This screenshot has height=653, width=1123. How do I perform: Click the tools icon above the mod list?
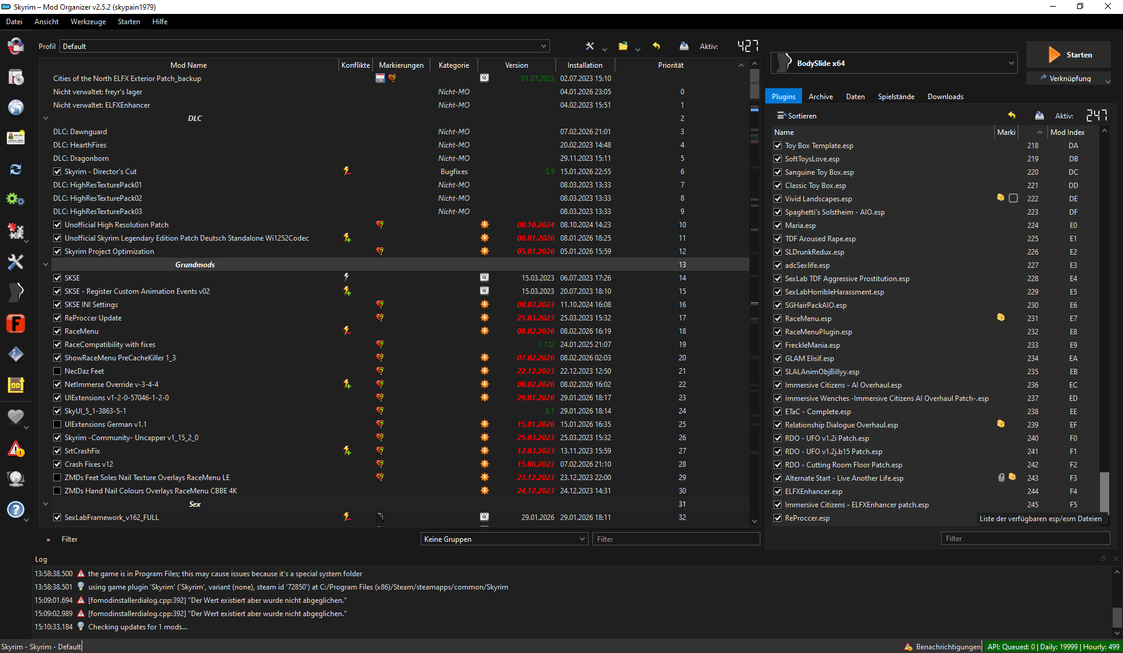coord(590,47)
